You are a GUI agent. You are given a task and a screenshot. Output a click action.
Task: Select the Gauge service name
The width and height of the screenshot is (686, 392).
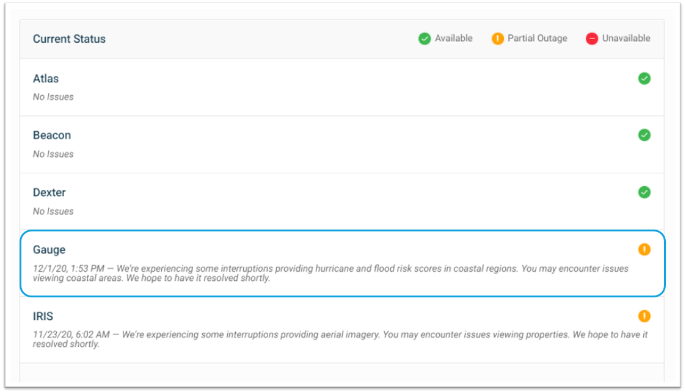49,250
